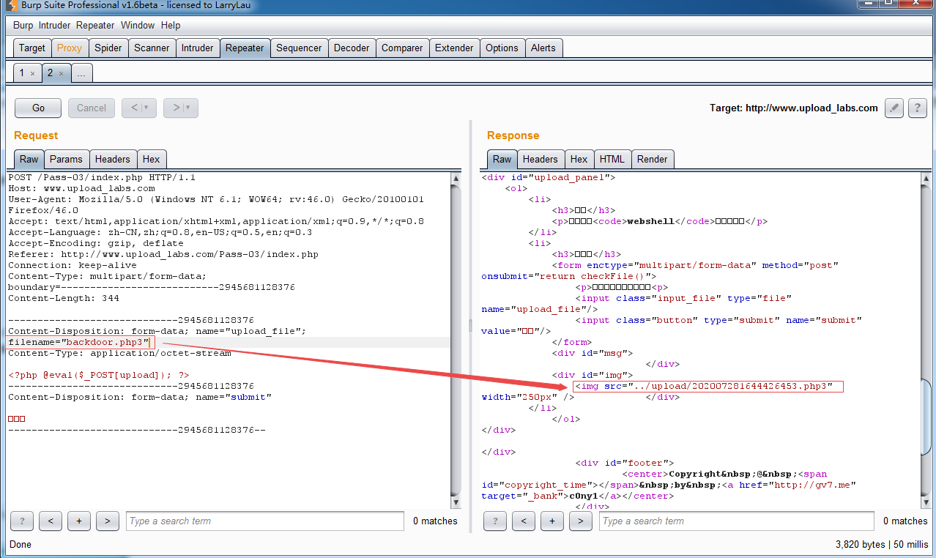
Task: Close Repeater tab 2
Action: coord(61,73)
